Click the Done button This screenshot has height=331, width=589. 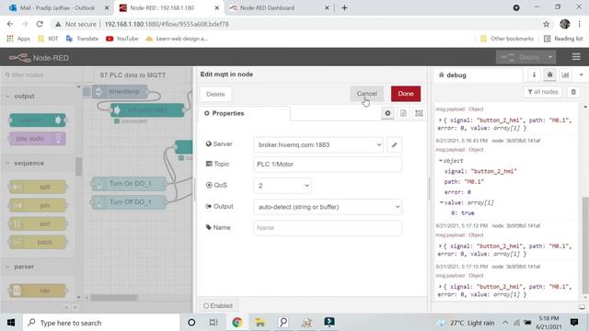(406, 94)
